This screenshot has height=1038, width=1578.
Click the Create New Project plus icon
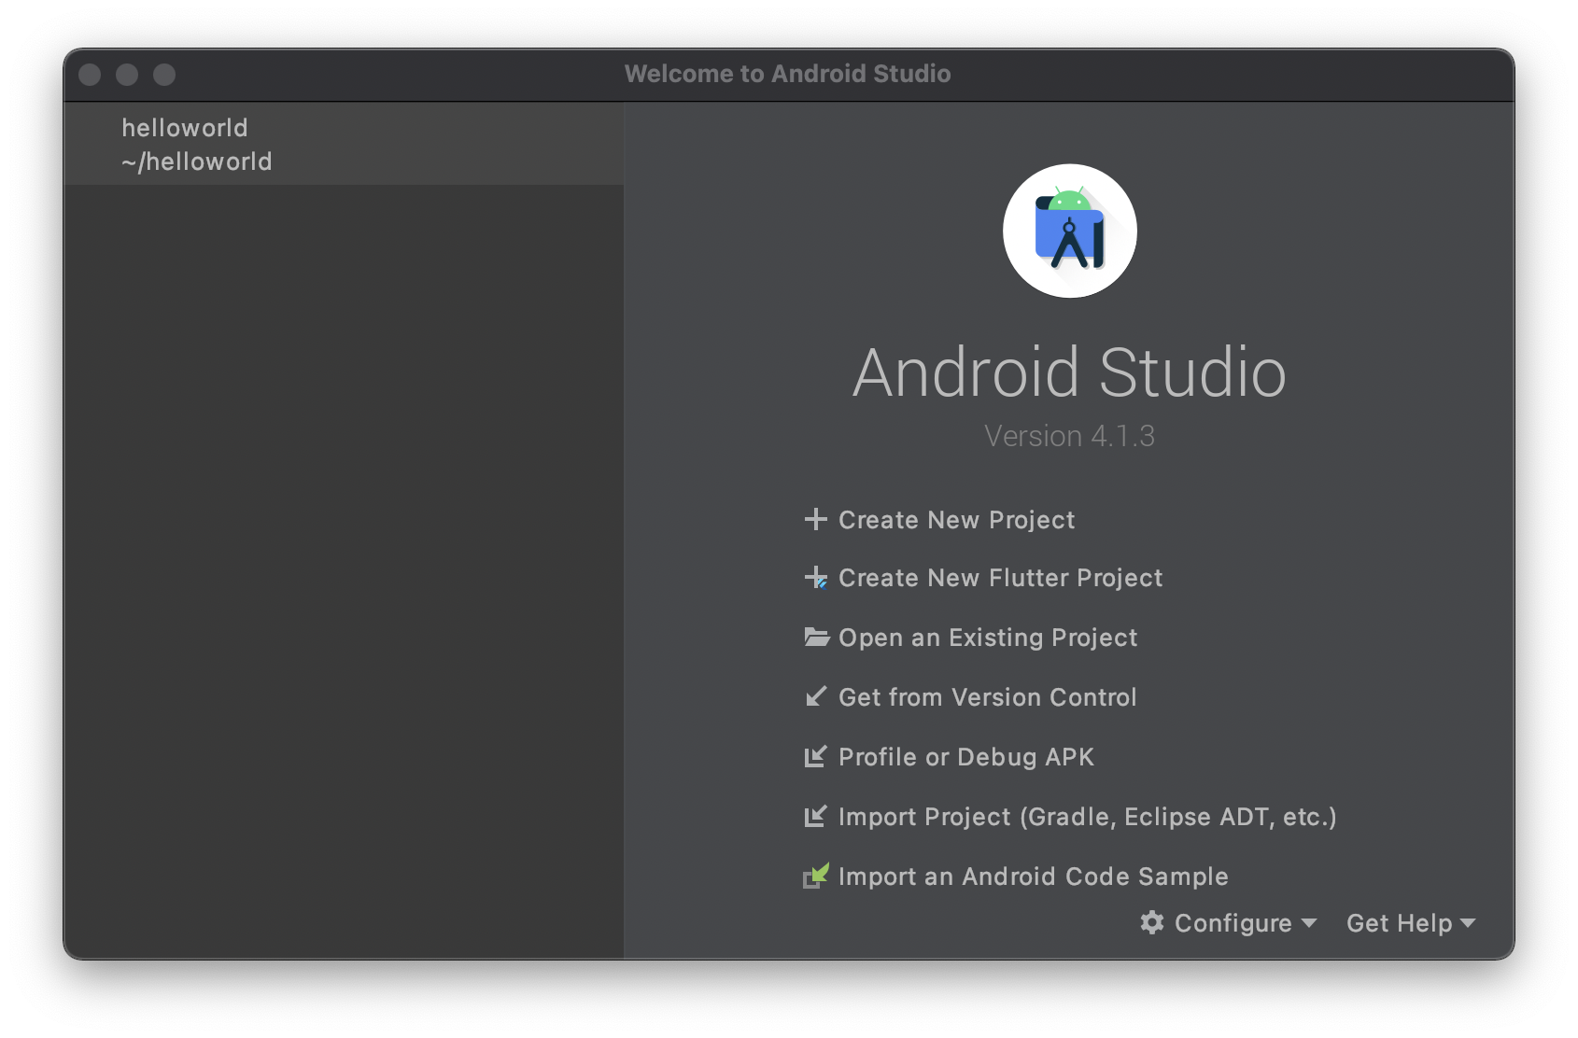point(816,520)
